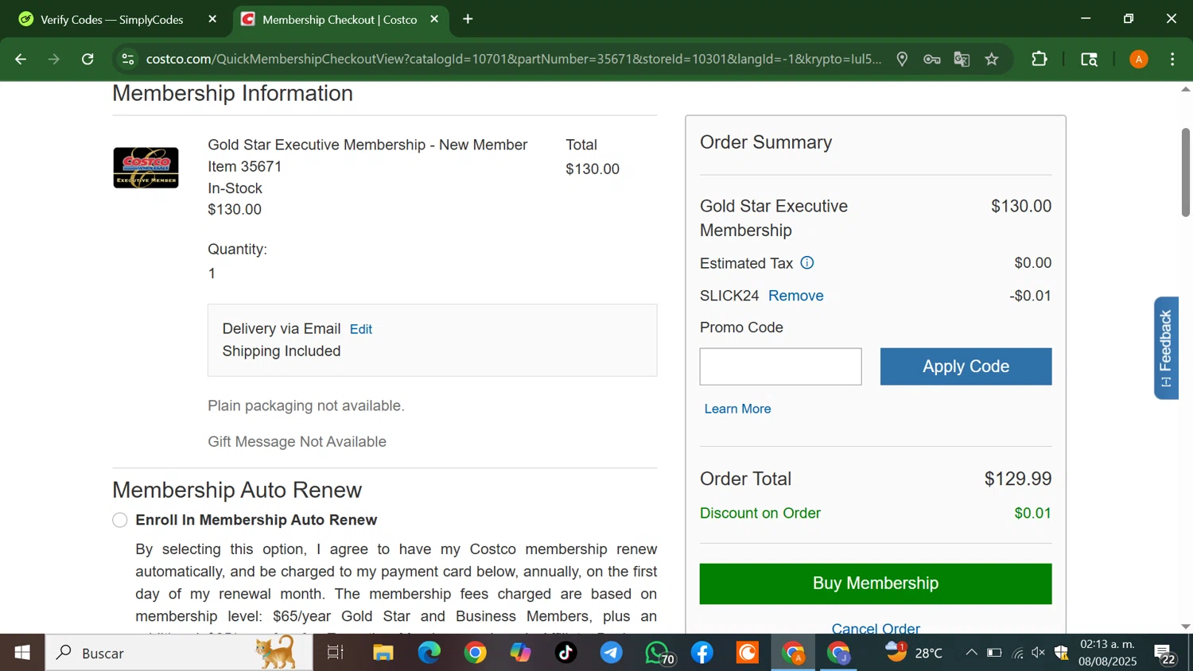Click the Buy Membership button
Viewport: 1193px width, 671px height.
point(875,584)
